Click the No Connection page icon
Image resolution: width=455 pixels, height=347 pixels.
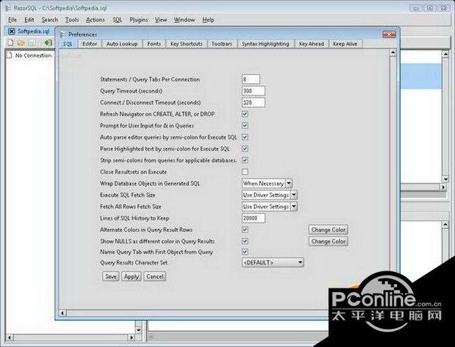pos(10,55)
